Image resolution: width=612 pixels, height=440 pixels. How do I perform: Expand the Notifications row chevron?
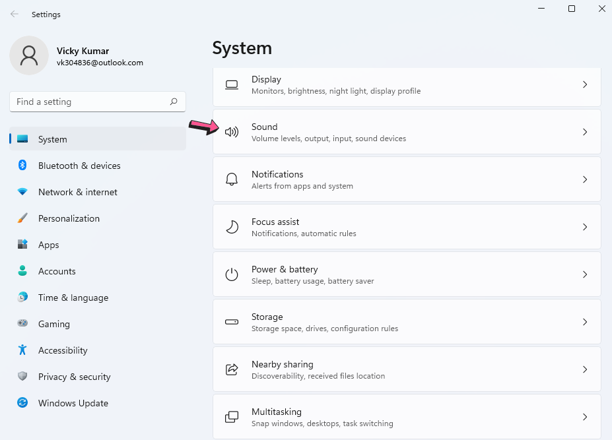coord(585,179)
